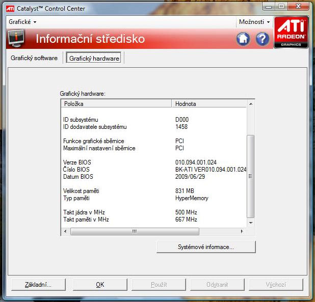The height and width of the screenshot is (302, 315).
Task: Select the Číslo BIOS row
Action: tap(154, 170)
